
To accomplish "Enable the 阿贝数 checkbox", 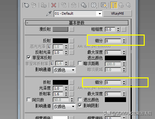I will (x=29, y=100).
